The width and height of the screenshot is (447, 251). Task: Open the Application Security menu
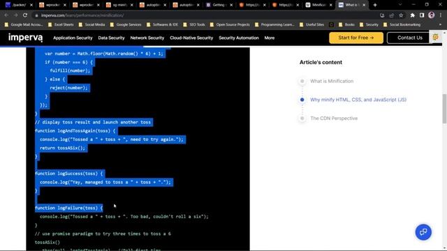73,38
